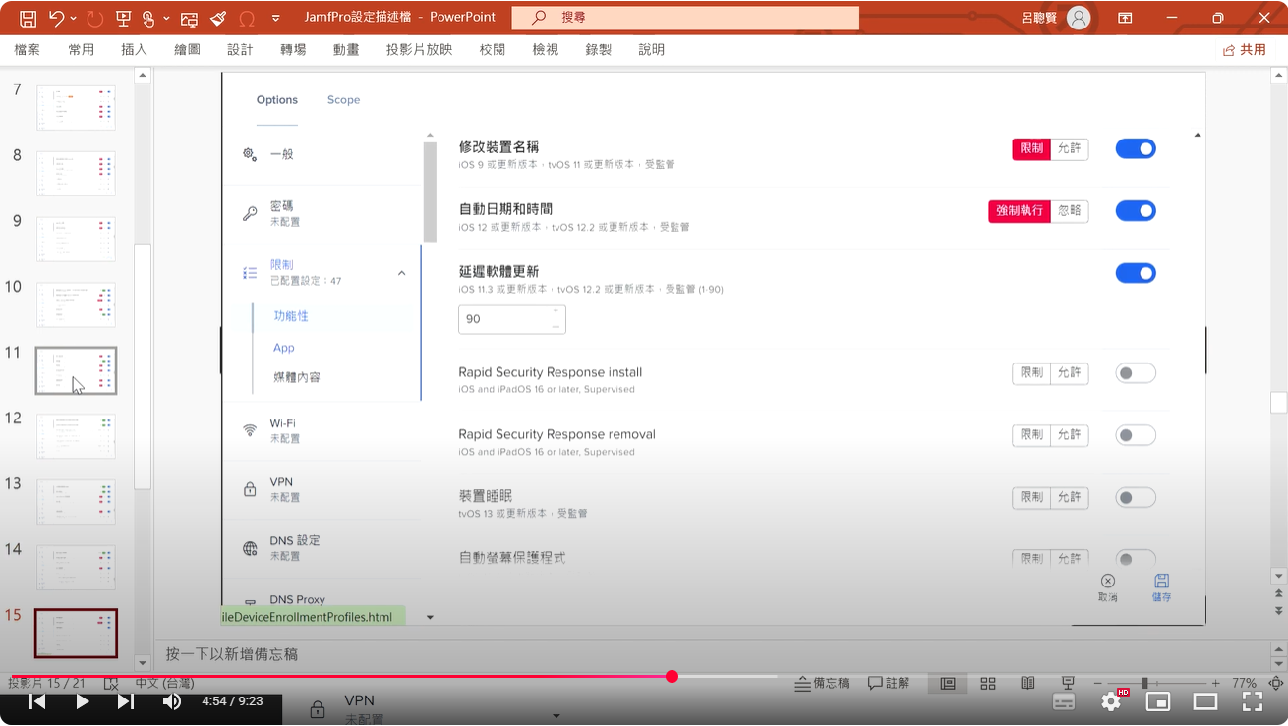Open the Wi-Fi payload icon

(250, 430)
